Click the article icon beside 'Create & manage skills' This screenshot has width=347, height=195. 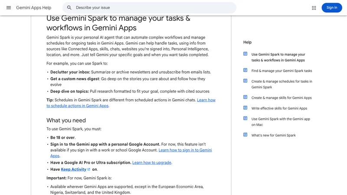click(245, 97)
